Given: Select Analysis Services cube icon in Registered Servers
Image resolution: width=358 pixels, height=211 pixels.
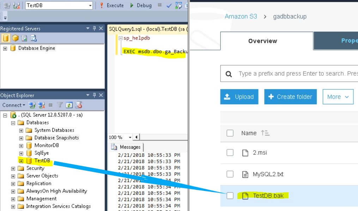Looking at the screenshot, I should (x=15, y=38).
